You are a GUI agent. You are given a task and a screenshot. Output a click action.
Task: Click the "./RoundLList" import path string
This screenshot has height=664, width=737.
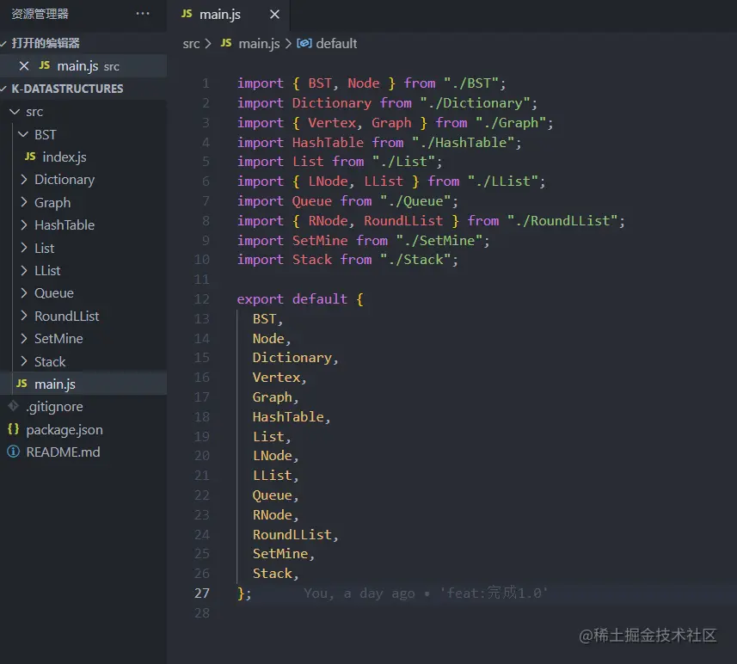tap(562, 220)
